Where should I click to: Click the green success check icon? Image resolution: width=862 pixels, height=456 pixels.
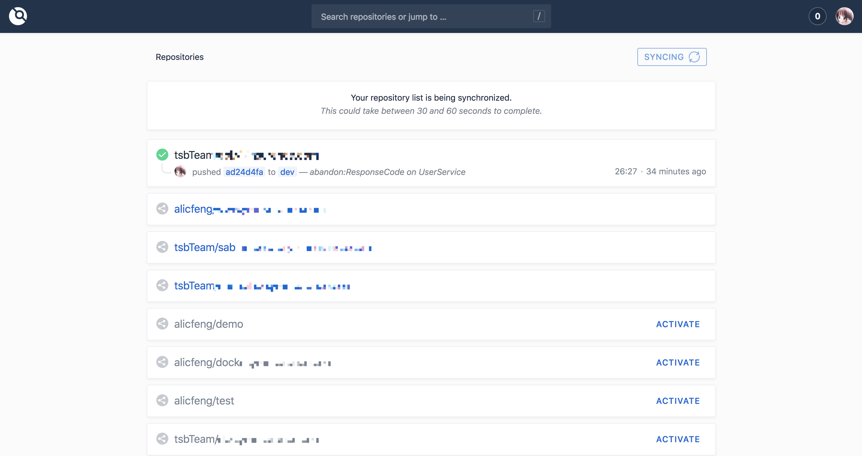click(162, 155)
